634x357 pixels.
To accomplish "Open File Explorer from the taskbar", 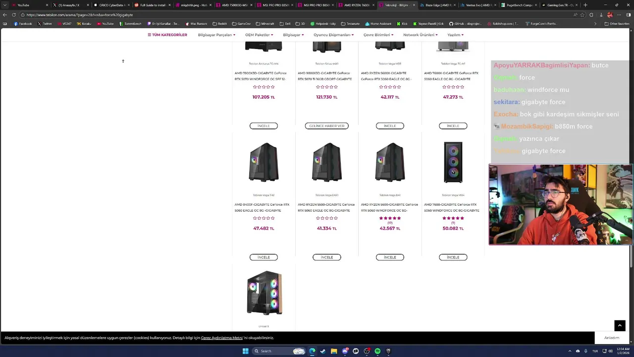I will click(334, 351).
